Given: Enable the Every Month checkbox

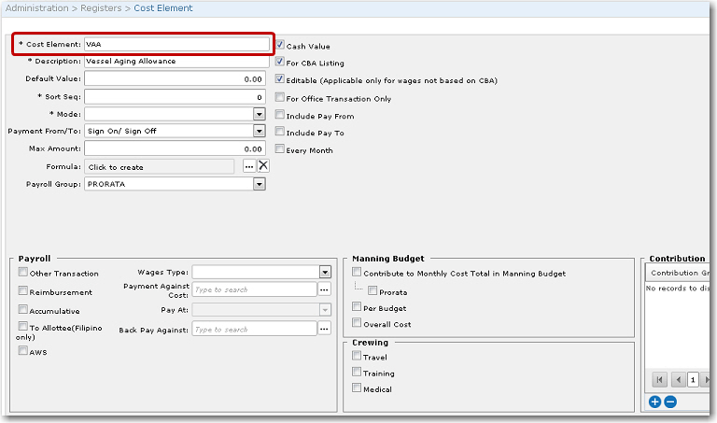Looking at the screenshot, I should coord(280,149).
